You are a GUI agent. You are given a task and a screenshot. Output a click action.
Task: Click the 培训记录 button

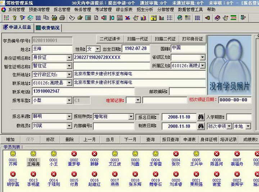[228, 140]
